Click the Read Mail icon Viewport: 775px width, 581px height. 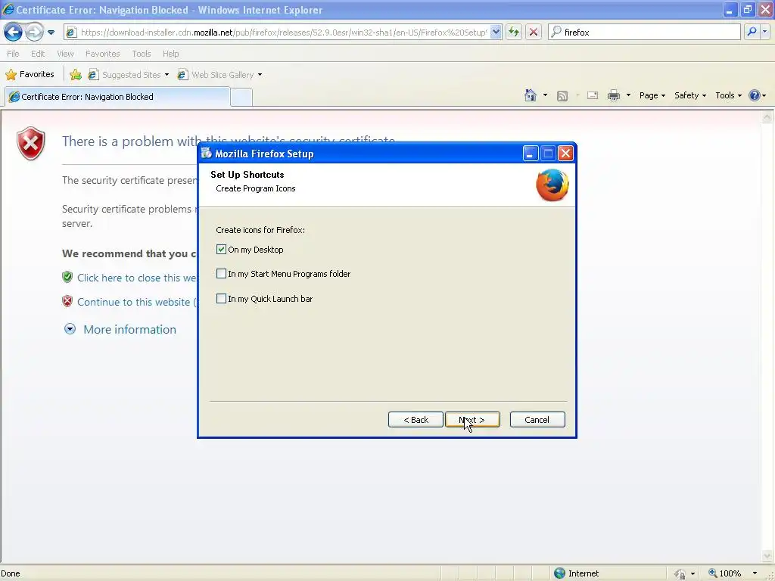click(593, 96)
